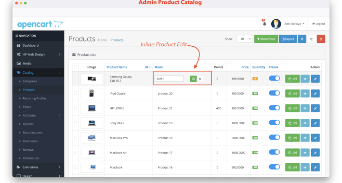This screenshot has height=183, width=342.
Task: Cancel the inline model edit
Action: click(x=200, y=79)
